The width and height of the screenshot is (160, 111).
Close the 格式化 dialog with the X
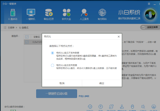(118, 37)
